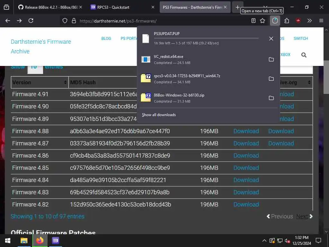Image resolution: width=329 pixels, height=247 pixels.
Task: Open completed VC_redist.x64.exe download entry
Action: tap(202, 59)
